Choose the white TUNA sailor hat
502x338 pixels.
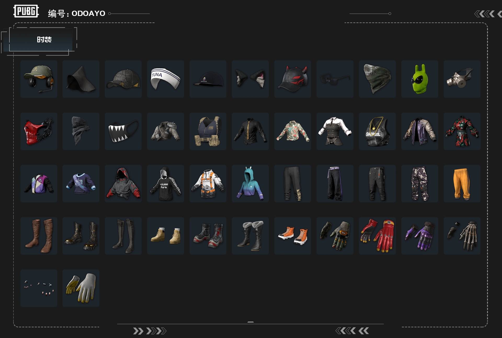click(166, 79)
